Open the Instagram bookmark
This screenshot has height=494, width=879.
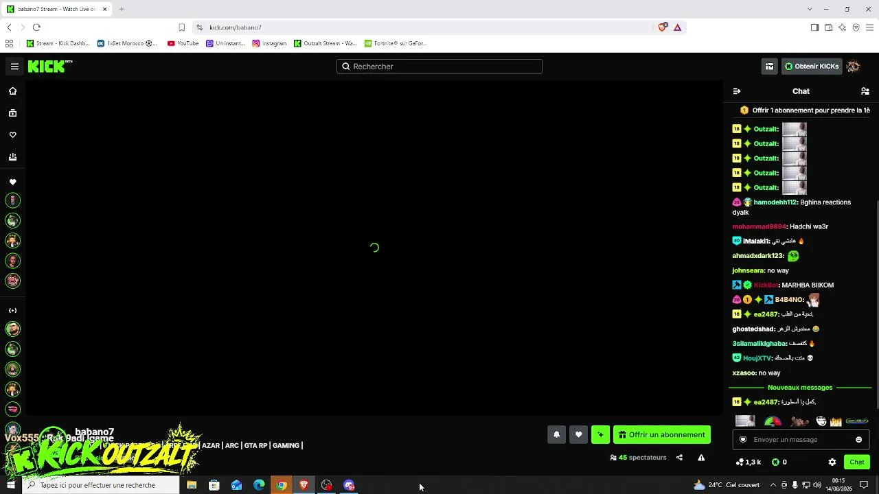(x=269, y=43)
